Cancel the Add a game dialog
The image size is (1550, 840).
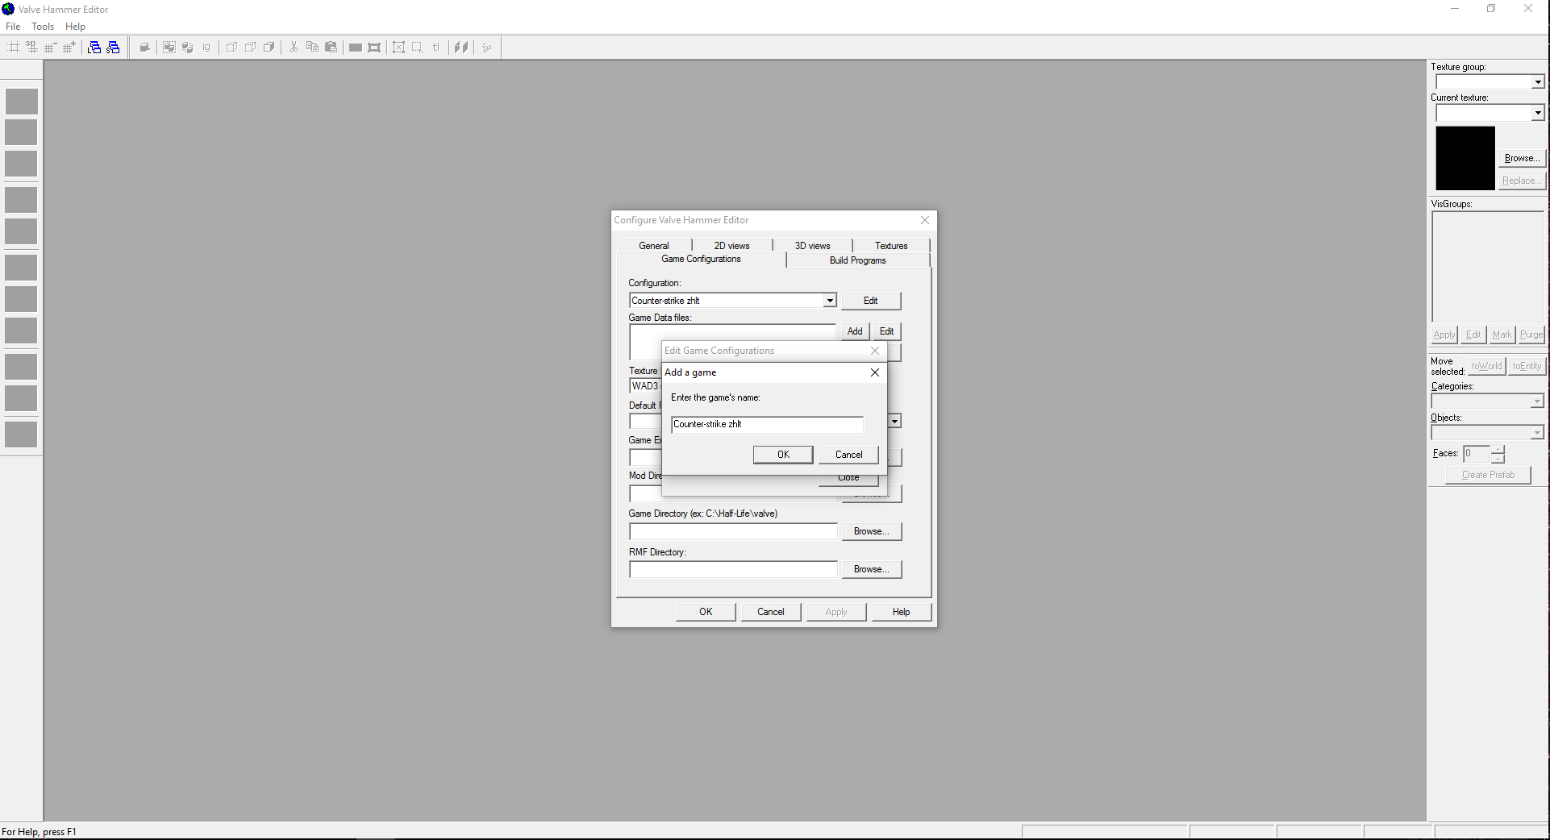[848, 455]
